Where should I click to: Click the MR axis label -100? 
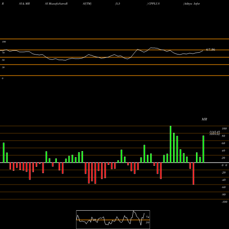click(x=224, y=202)
